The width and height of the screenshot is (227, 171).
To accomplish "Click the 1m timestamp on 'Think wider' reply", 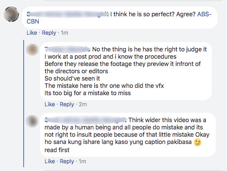I will (83, 161).
